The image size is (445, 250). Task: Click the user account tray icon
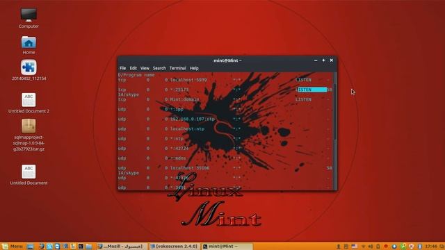click(339, 247)
